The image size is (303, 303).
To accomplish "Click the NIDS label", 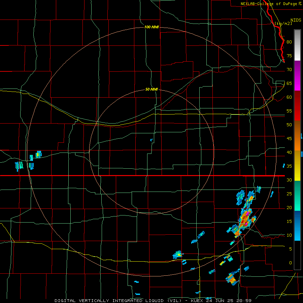I will tap(296, 20).
